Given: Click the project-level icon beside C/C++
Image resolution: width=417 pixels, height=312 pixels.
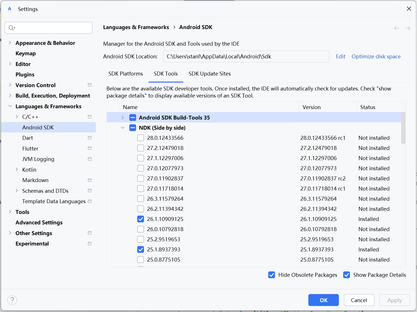Looking at the screenshot, I should pyautogui.click(x=90, y=117).
